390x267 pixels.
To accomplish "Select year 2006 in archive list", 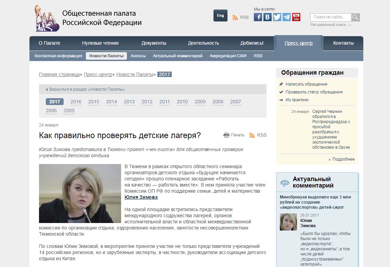I will (x=51, y=110).
